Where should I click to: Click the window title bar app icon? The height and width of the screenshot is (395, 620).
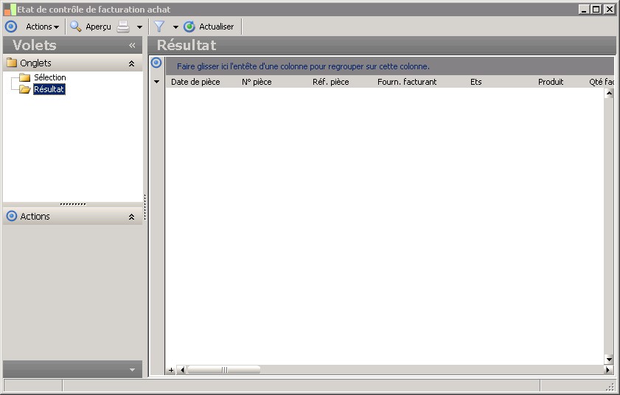pos(10,10)
